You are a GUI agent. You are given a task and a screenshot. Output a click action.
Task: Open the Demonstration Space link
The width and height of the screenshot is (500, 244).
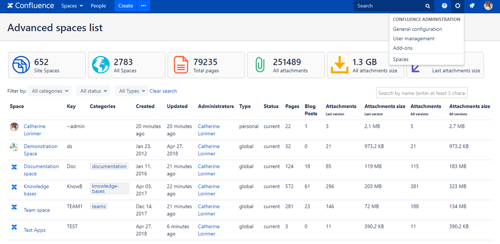(x=40, y=150)
